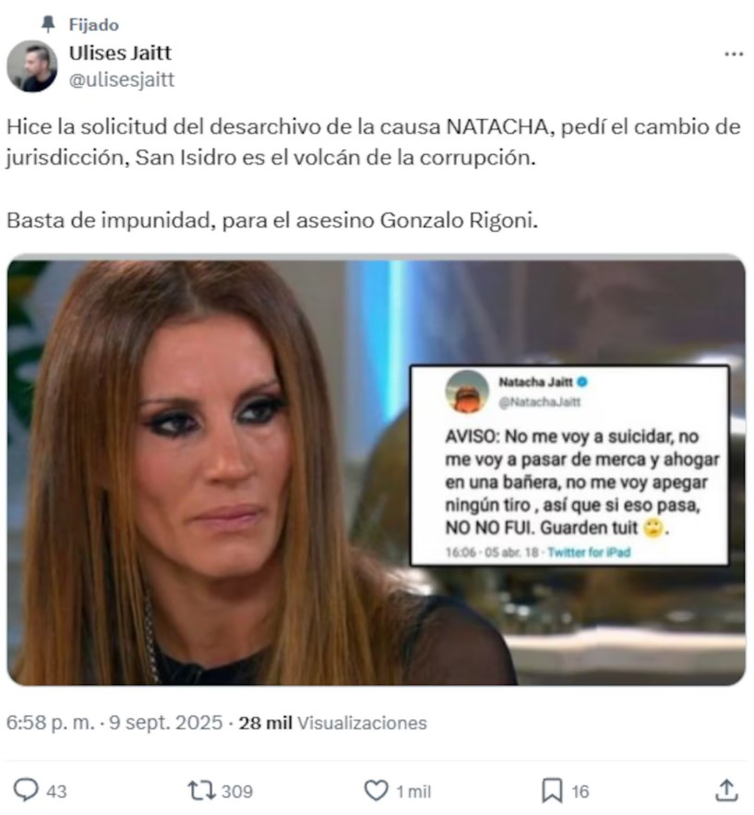Click the 43 replies count
754x815 pixels.
coord(56,792)
